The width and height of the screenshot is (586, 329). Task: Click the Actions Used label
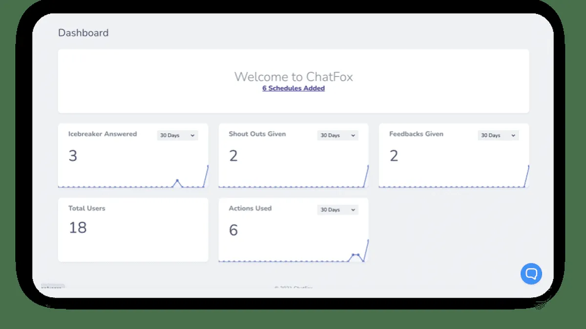(x=251, y=208)
